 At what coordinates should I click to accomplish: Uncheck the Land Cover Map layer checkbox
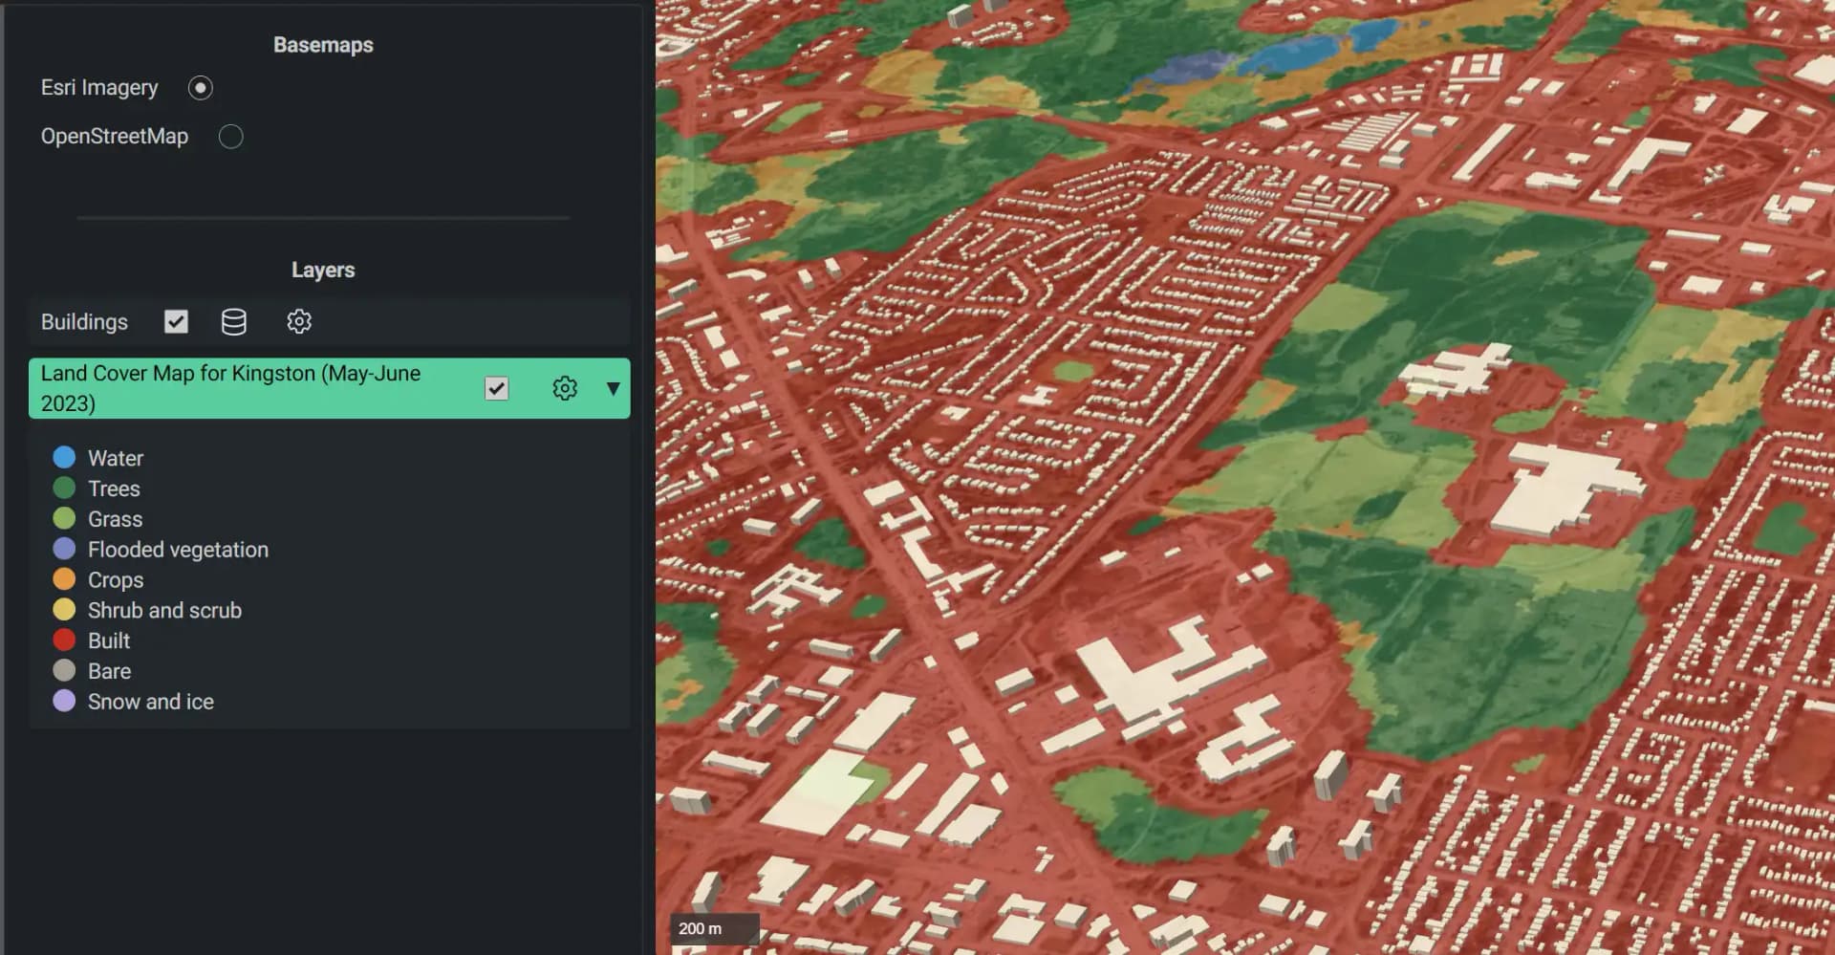tap(496, 388)
